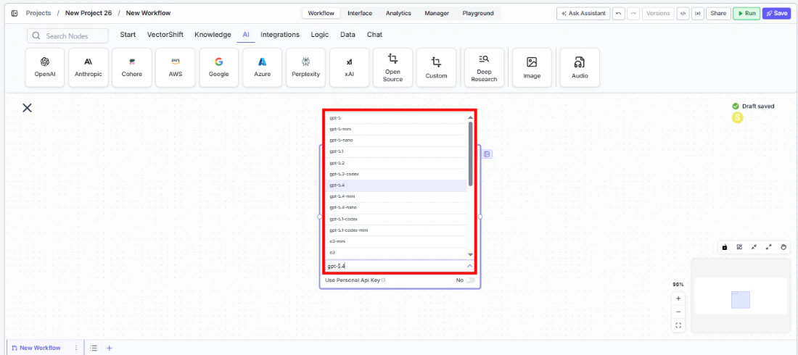Screen dimensions: 798x355
Task: Select o3-mini from model list
Action: click(x=396, y=241)
